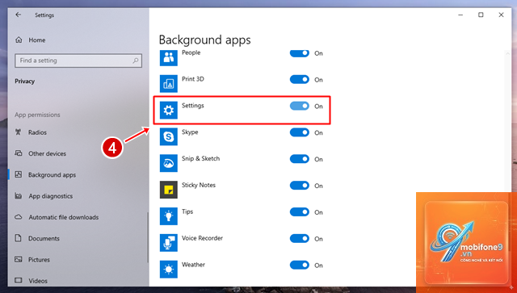
Task: Click the Settings gear app icon
Action: point(169,110)
